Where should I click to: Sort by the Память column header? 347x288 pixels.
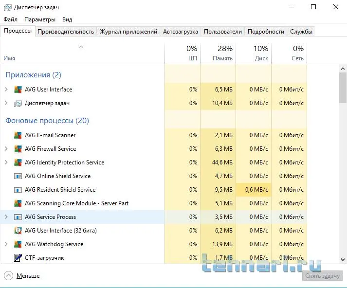tap(218, 54)
